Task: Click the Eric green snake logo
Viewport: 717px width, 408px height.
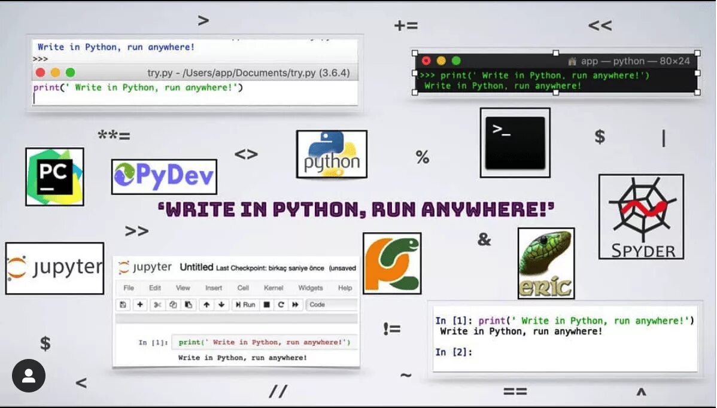Action: [x=546, y=264]
